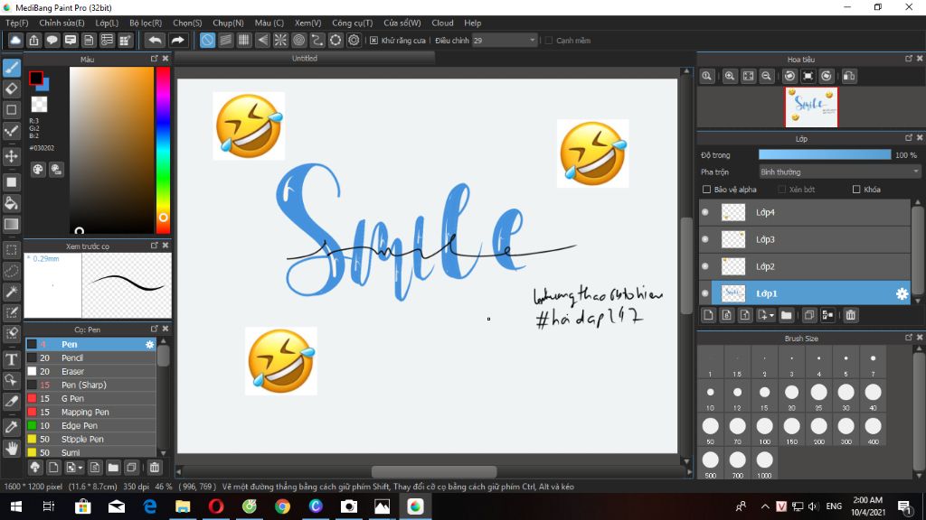
Task: Delete brush with trash icon
Action: coord(154,468)
